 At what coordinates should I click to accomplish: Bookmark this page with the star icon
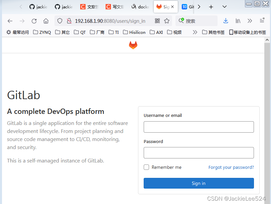(167, 21)
